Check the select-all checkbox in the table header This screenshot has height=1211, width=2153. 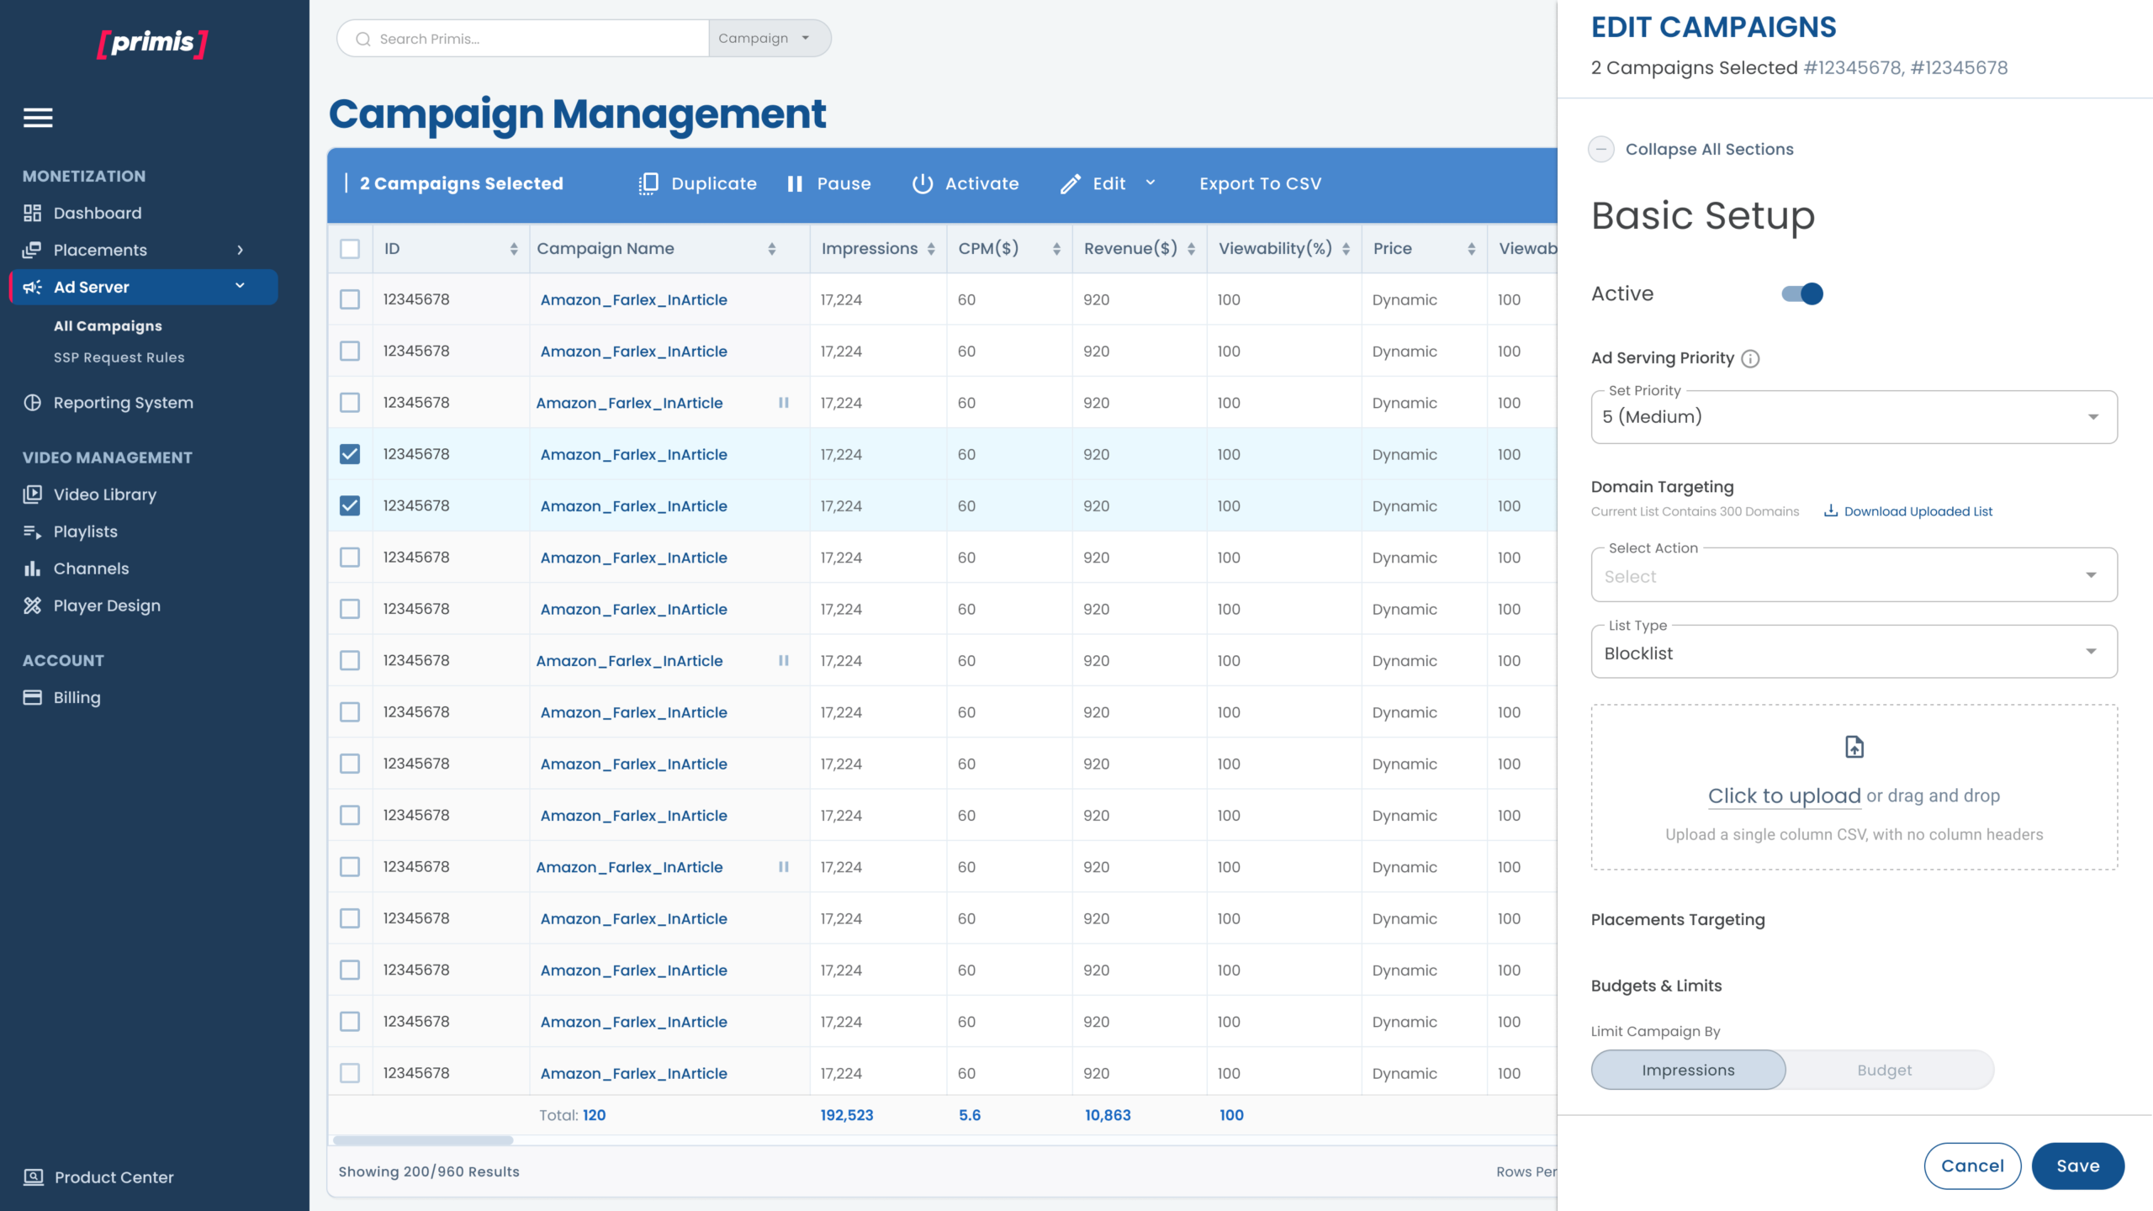(350, 249)
